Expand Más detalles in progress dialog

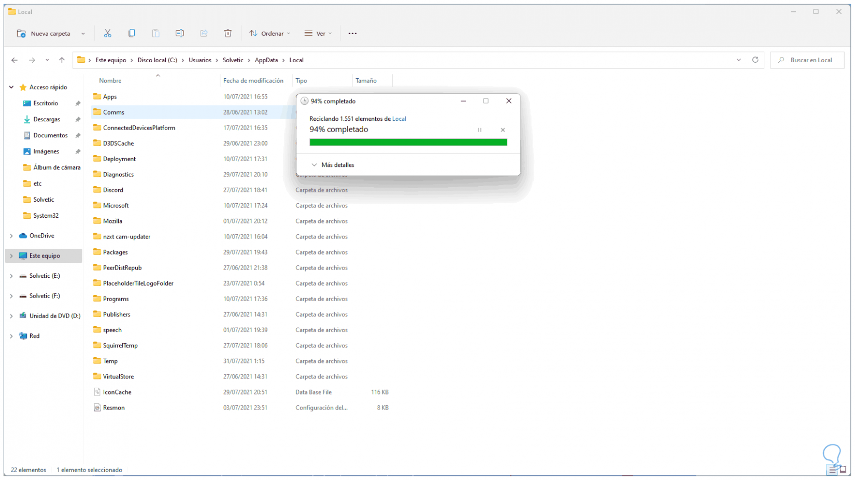coord(333,165)
